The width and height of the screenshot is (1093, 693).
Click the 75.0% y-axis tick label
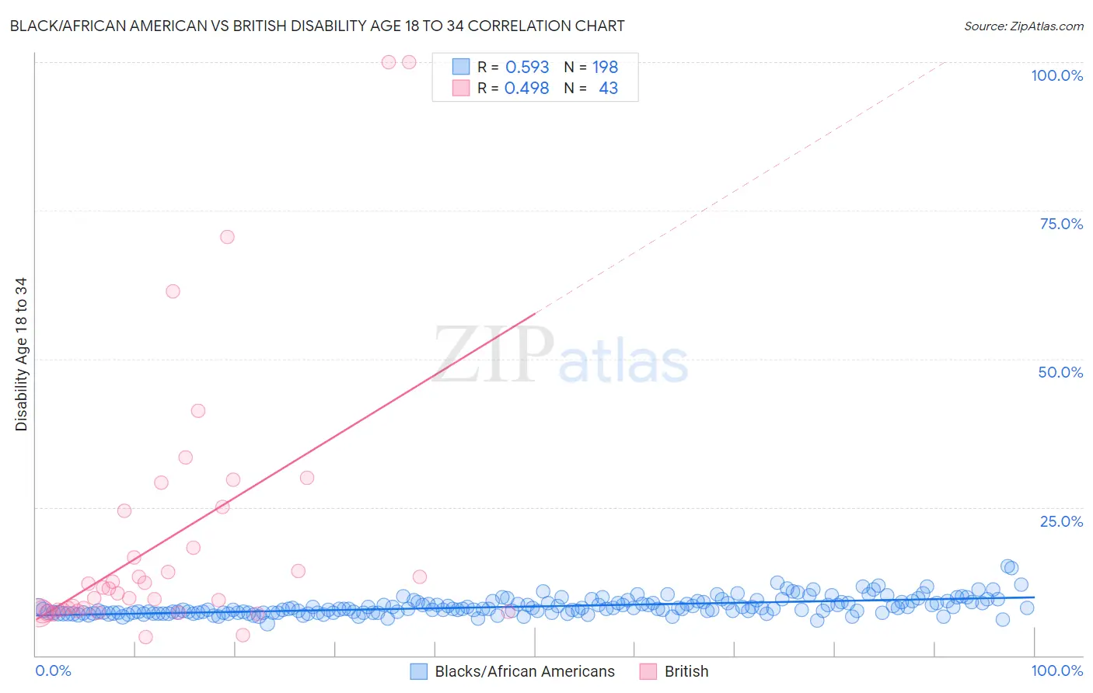pyautogui.click(x=1061, y=224)
